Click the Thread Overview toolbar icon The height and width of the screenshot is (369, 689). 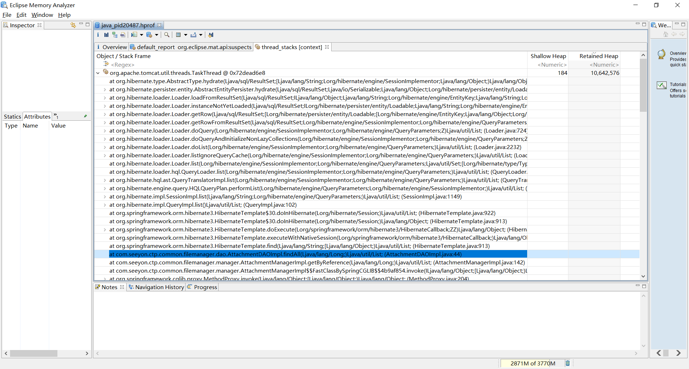134,35
